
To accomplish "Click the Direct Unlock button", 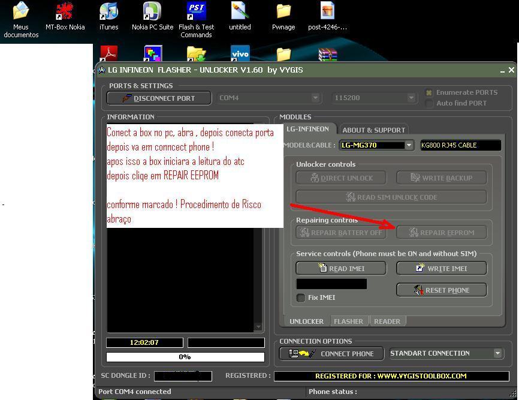I will pyautogui.click(x=341, y=178).
